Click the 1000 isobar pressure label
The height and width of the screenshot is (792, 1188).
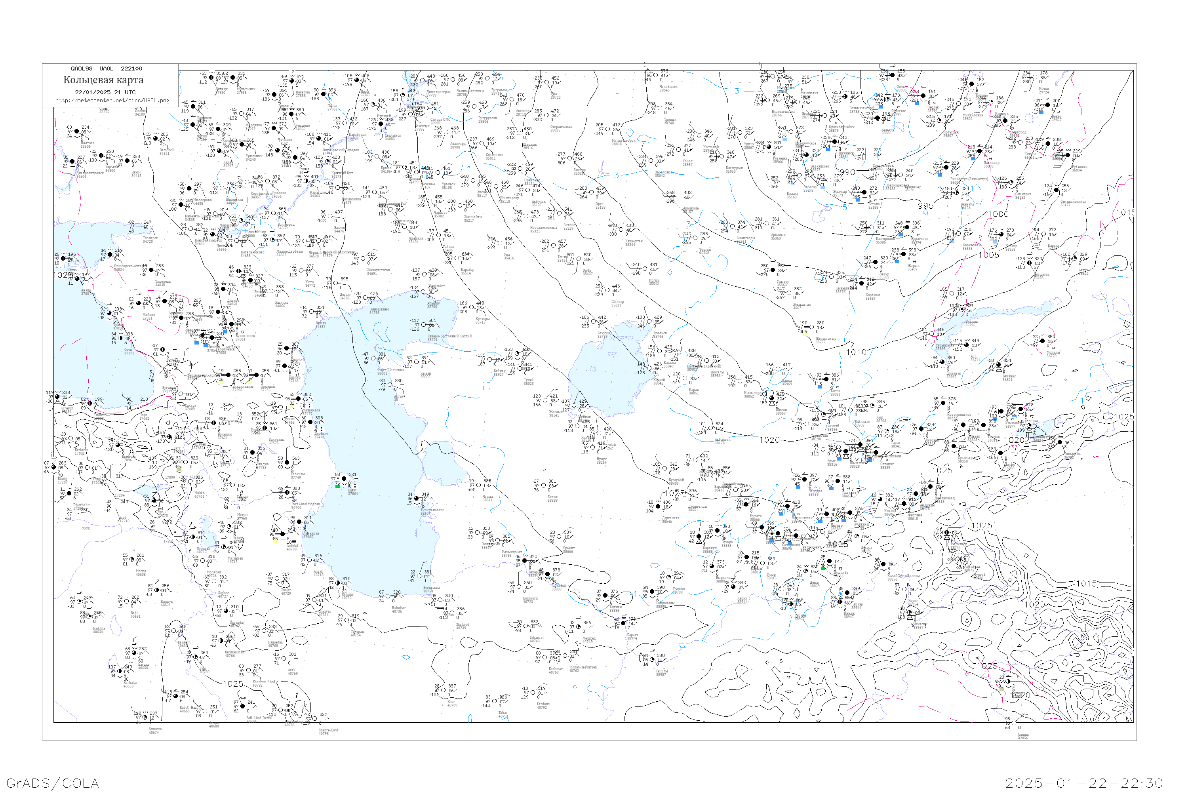click(998, 214)
